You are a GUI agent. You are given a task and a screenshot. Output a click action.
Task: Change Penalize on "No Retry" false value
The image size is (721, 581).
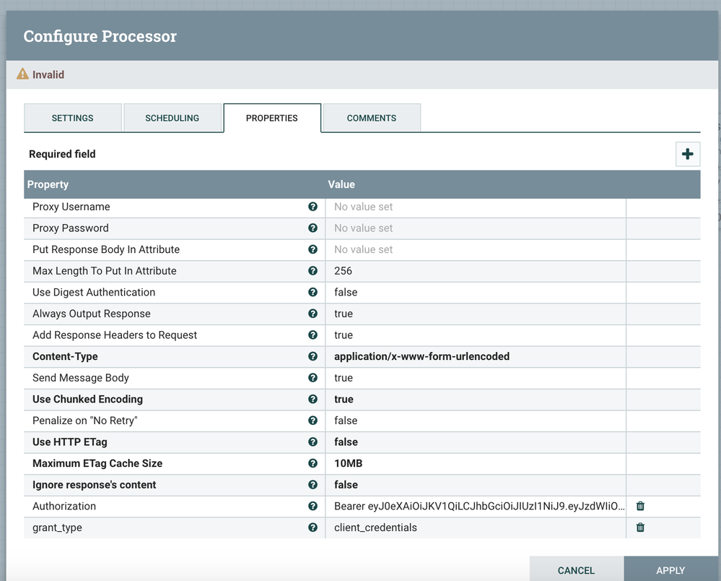(476, 421)
